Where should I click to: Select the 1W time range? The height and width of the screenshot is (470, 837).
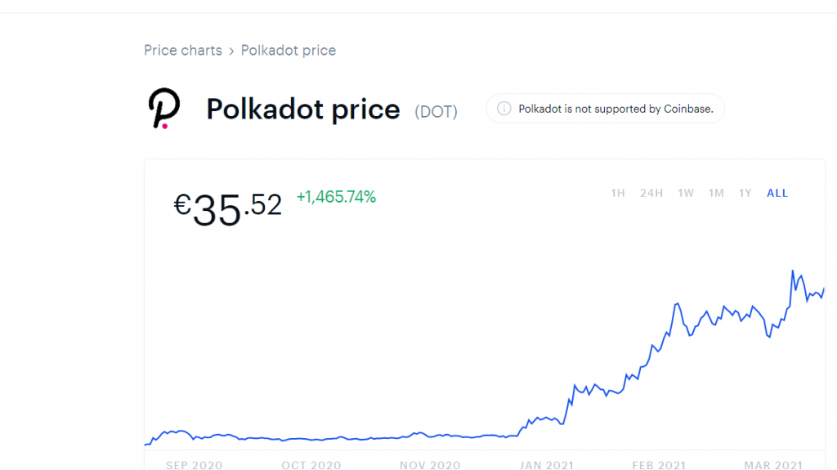click(686, 193)
